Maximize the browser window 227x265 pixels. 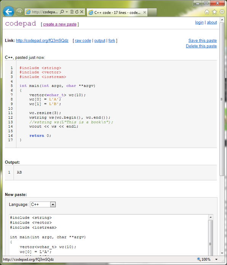pyautogui.click(x=206, y=3)
